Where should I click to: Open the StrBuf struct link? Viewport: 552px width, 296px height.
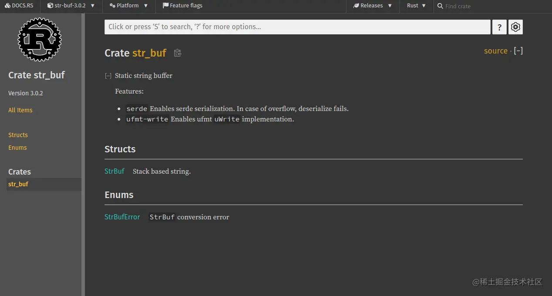115,171
